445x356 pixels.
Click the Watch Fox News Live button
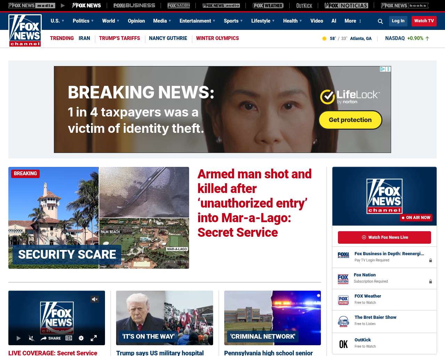(384, 237)
